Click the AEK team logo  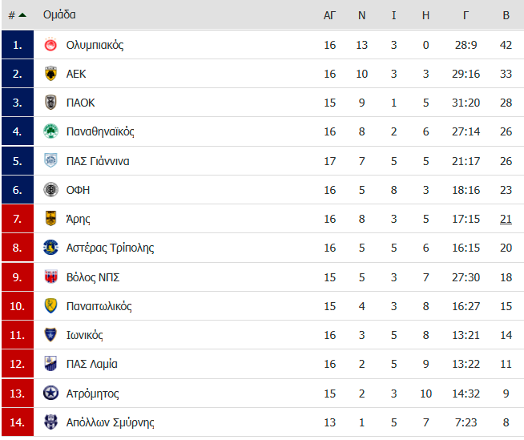click(50, 74)
